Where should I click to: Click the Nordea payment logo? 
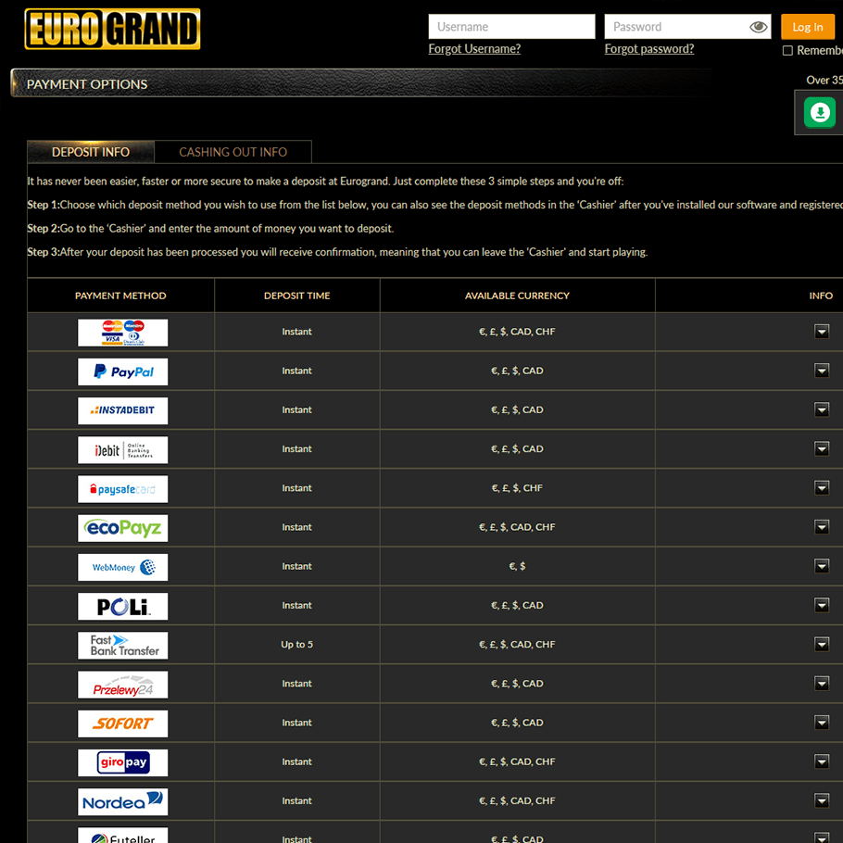122,802
